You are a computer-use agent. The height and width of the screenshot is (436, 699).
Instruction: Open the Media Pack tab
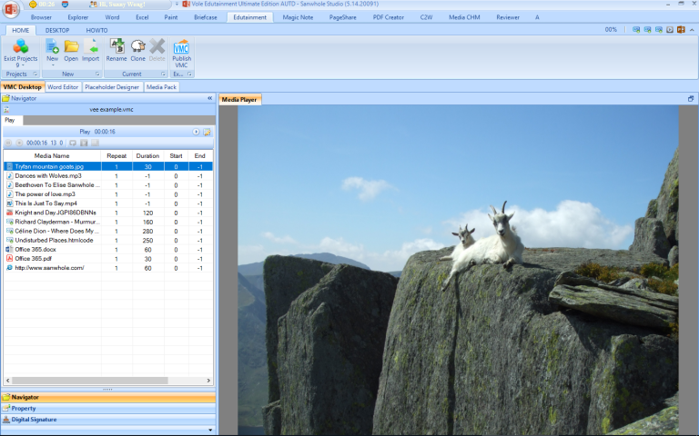[161, 87]
